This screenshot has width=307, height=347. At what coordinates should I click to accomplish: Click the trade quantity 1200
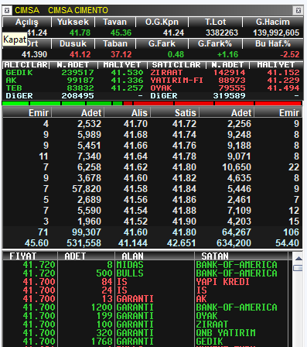[102, 307]
